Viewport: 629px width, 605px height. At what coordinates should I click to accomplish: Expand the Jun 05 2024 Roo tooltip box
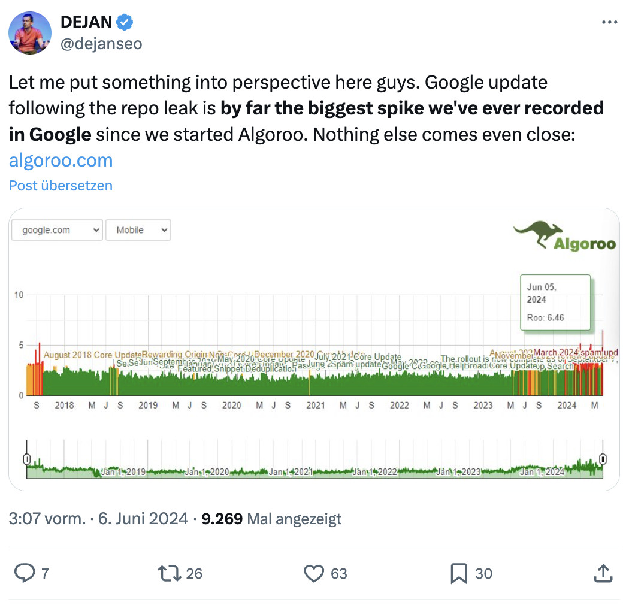(x=555, y=302)
